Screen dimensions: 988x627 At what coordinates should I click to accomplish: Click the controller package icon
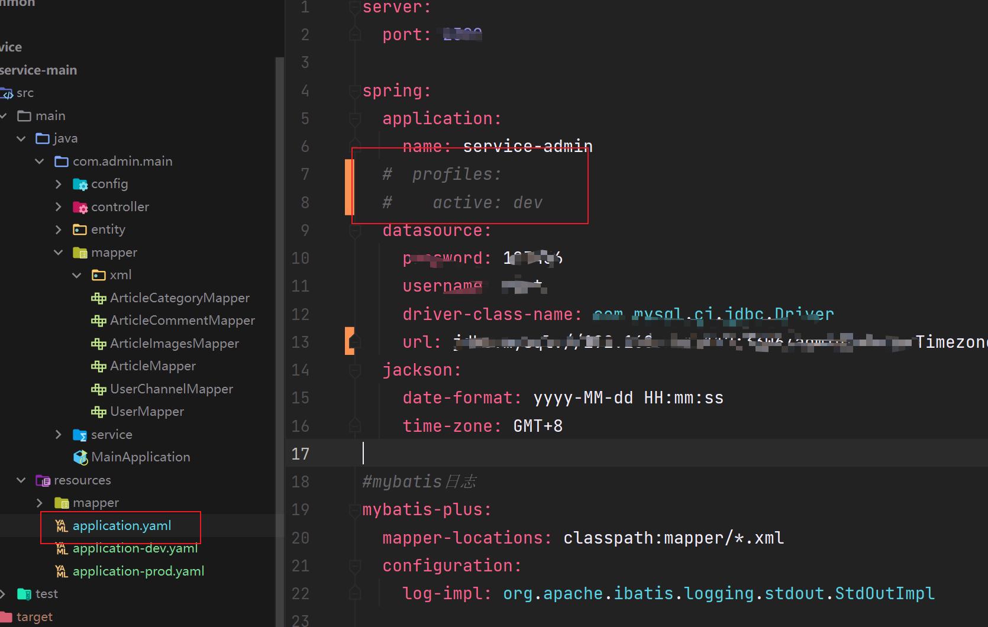[x=80, y=206]
